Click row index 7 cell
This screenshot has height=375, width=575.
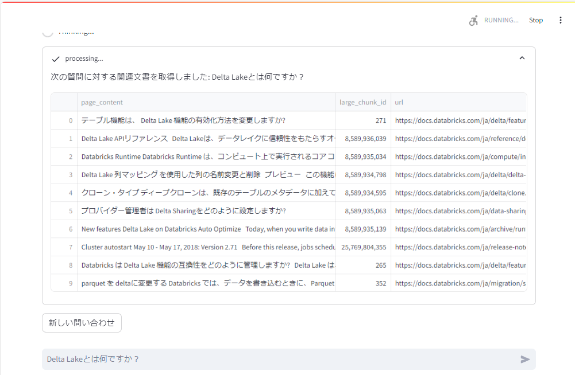64,247
